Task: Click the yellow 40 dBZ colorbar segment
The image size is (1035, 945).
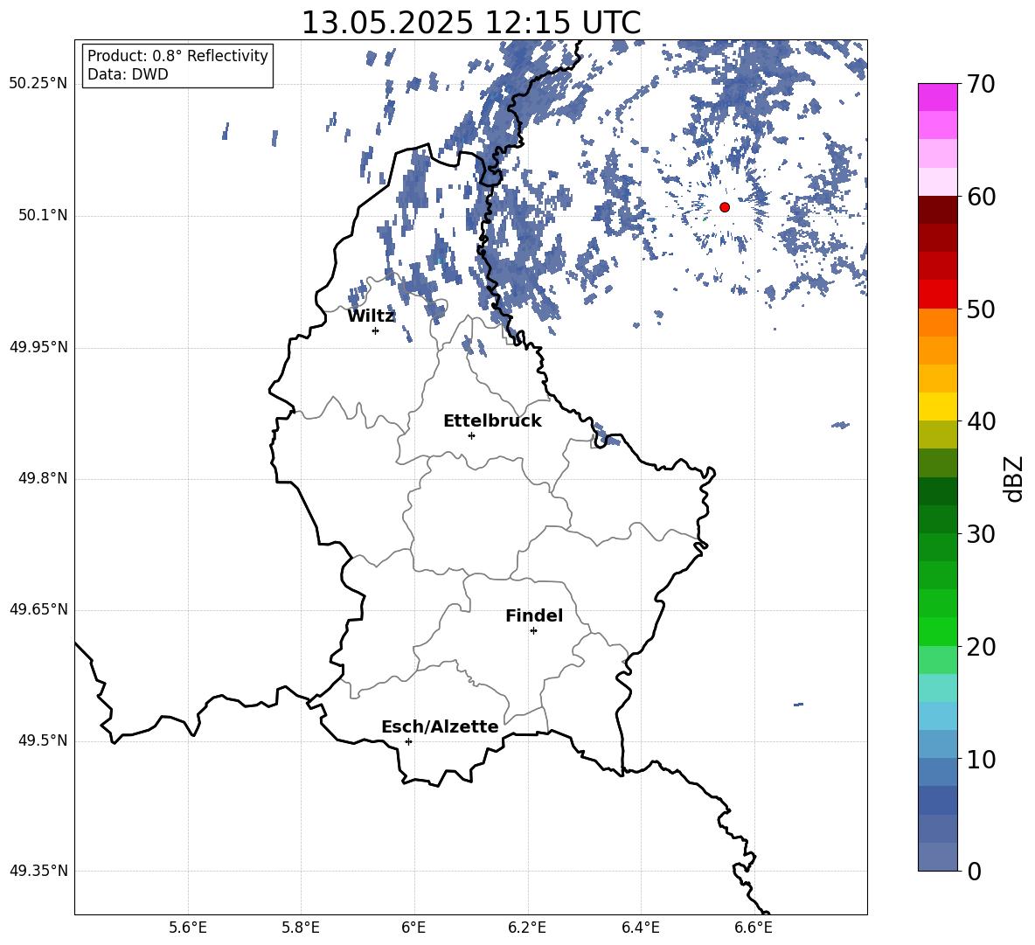Action: pyautogui.click(x=938, y=406)
